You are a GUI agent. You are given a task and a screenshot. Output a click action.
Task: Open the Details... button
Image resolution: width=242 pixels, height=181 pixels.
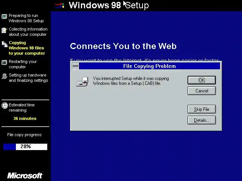point(202,120)
